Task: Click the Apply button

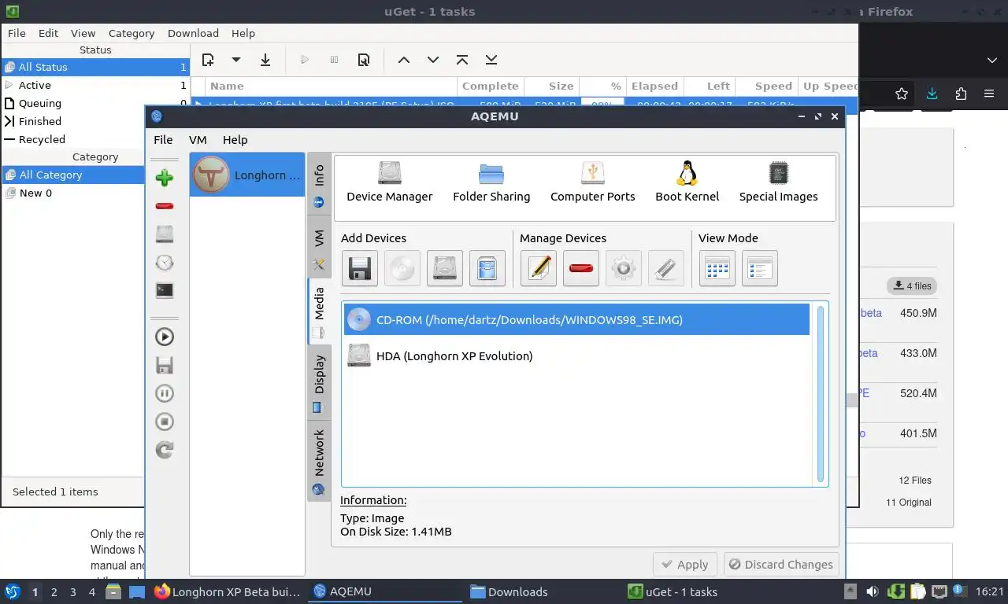Action: point(684,564)
